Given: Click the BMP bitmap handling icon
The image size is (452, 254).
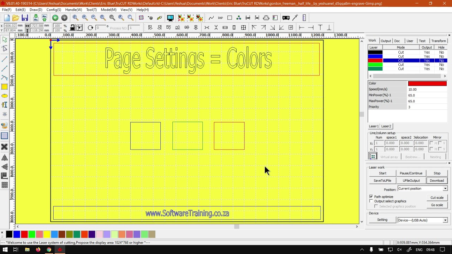Looking at the screenshot, I should tap(220, 18).
